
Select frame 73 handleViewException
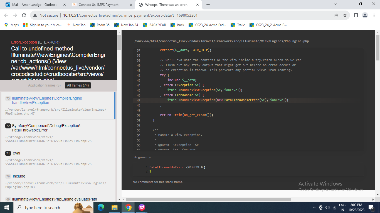(x=58, y=106)
